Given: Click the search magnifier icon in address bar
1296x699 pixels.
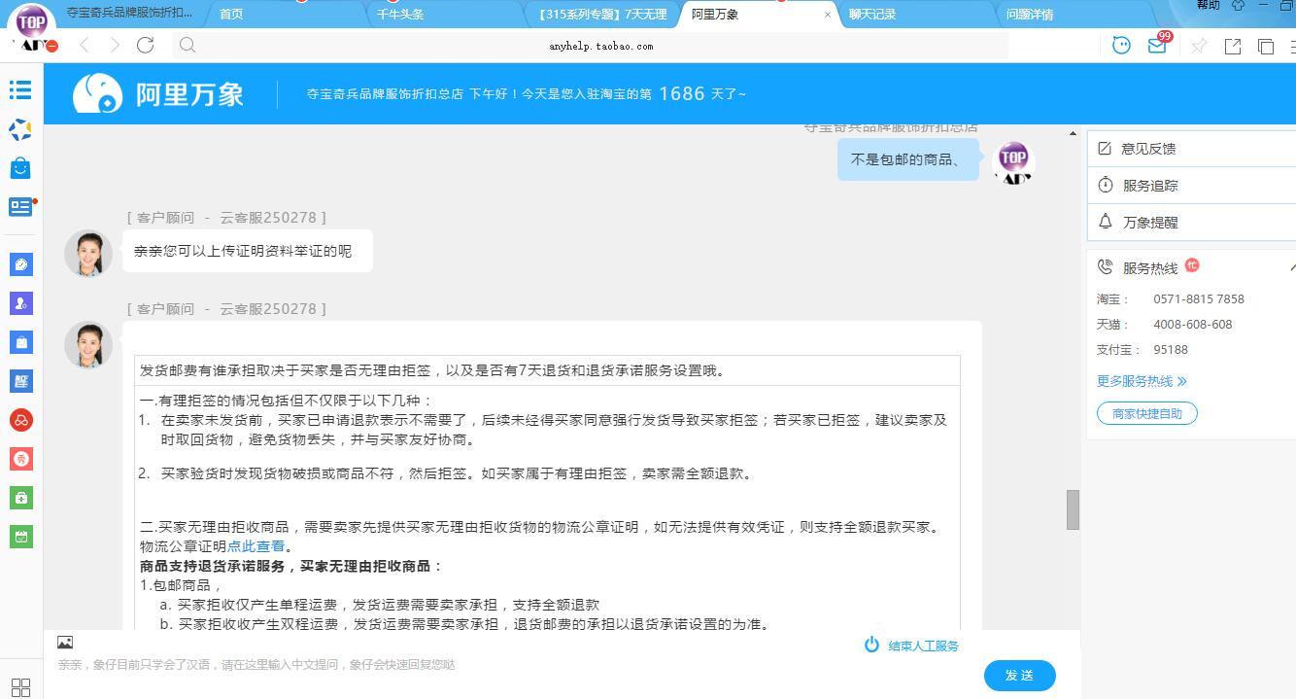Looking at the screenshot, I should [x=188, y=45].
